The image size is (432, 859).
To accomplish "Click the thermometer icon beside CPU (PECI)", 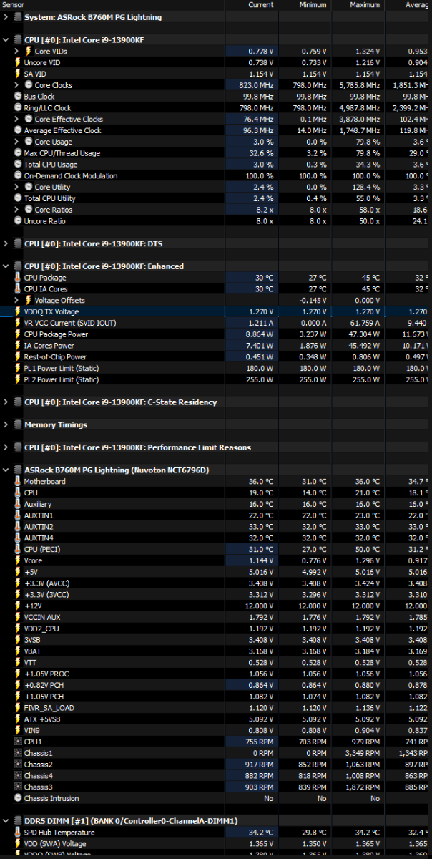I will pyautogui.click(x=18, y=549).
